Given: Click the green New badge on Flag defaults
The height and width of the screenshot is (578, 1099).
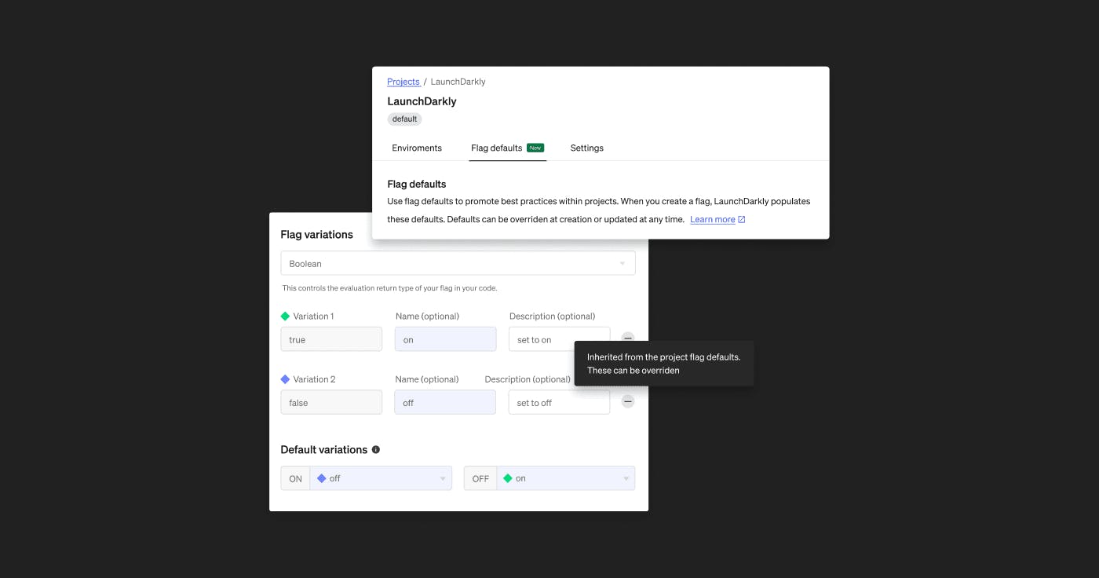Looking at the screenshot, I should point(535,148).
